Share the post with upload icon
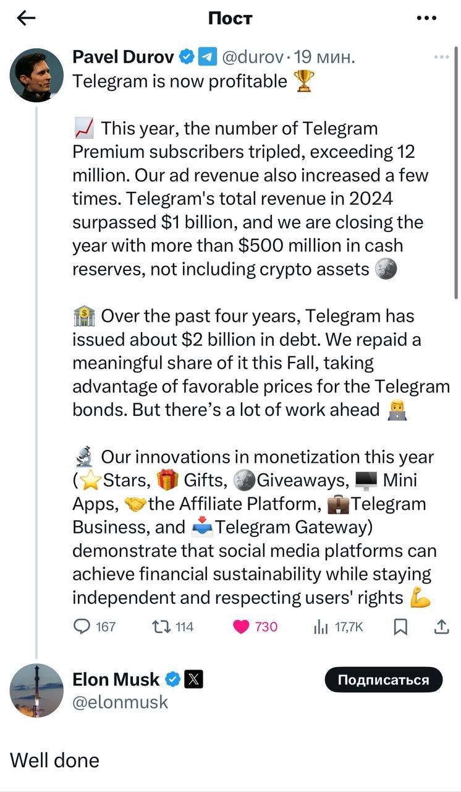Viewport: 461px width, 792px height. tap(441, 627)
